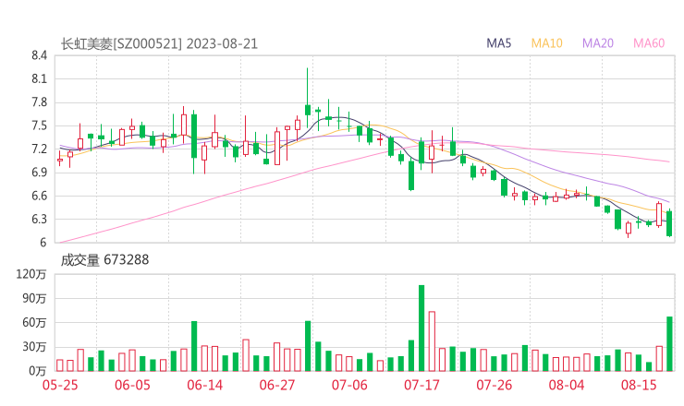
Task: Click the 30万 volume axis label
Action: [34, 347]
